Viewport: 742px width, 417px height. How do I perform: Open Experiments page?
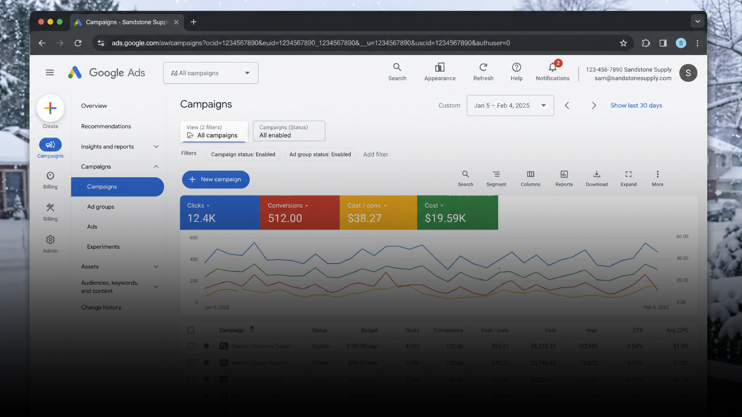103,247
